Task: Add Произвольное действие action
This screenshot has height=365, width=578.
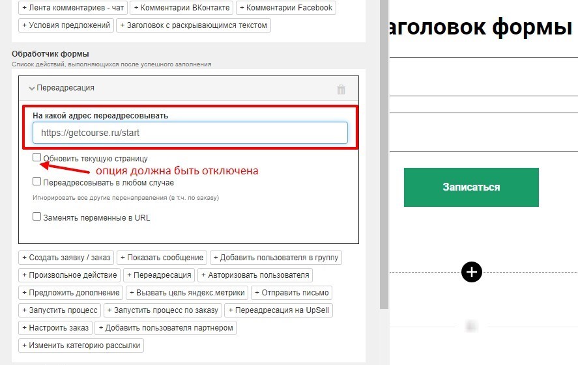Action: [x=69, y=275]
